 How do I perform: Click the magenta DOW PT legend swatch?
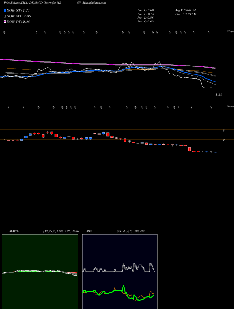click(x=5, y=22)
